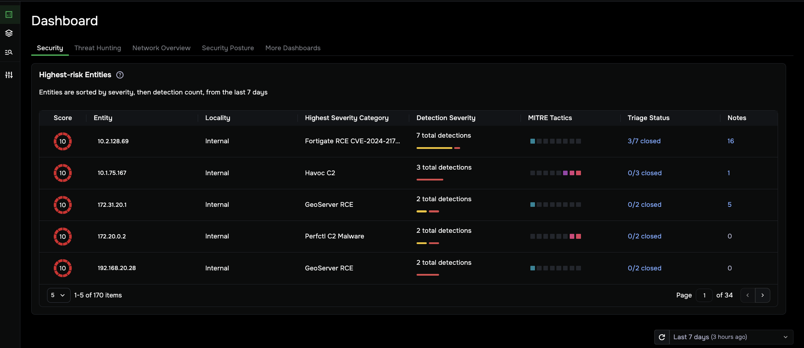Click the Locality column header

pyautogui.click(x=218, y=118)
